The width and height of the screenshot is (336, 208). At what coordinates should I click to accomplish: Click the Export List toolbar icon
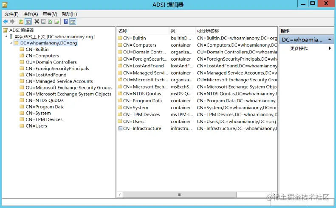coord(57,21)
